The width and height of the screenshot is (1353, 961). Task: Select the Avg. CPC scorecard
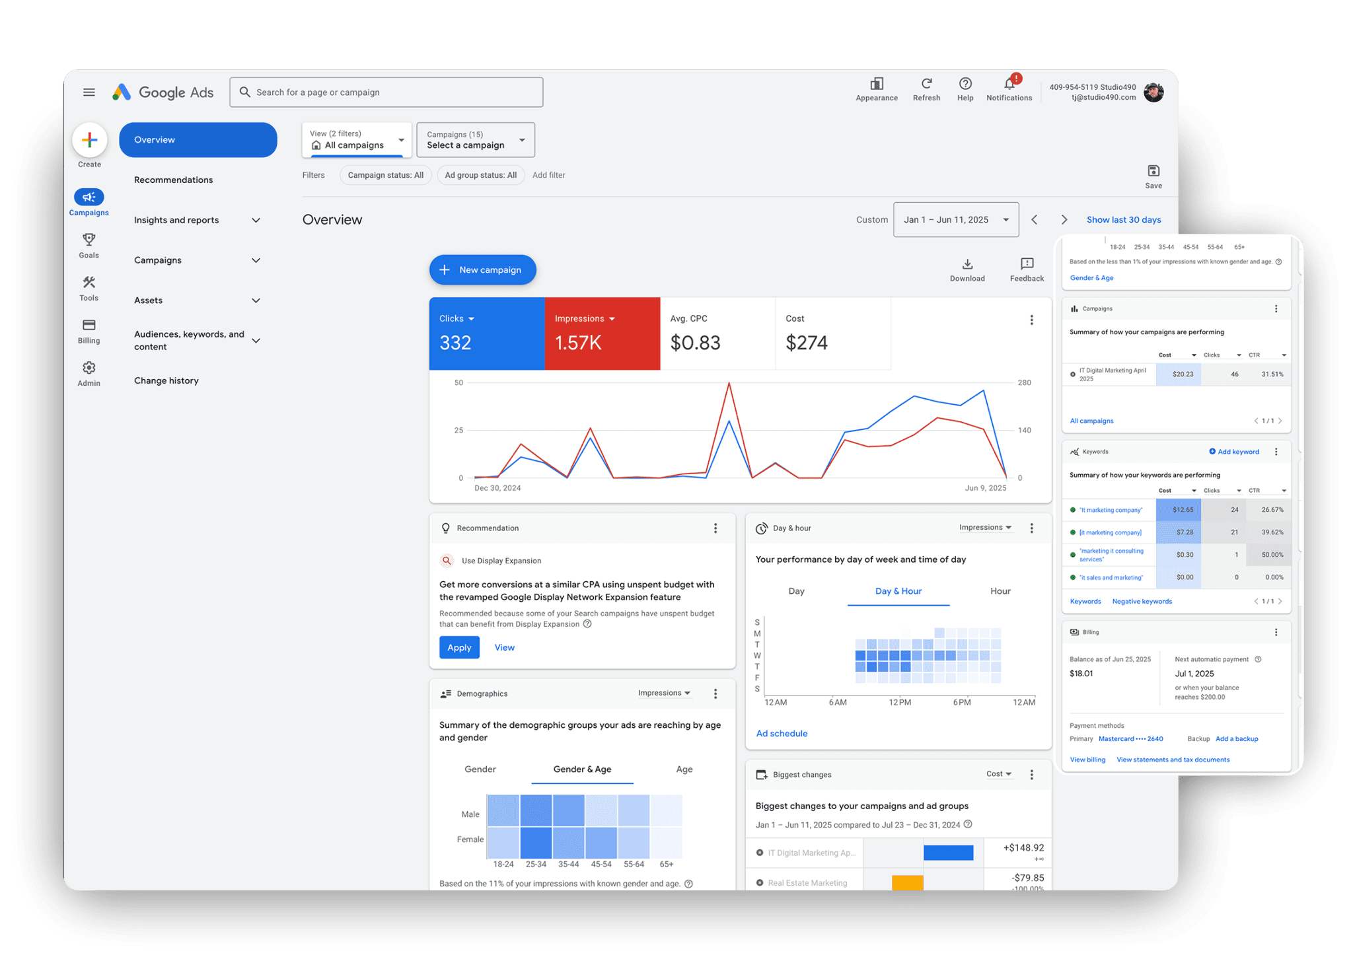click(x=717, y=334)
